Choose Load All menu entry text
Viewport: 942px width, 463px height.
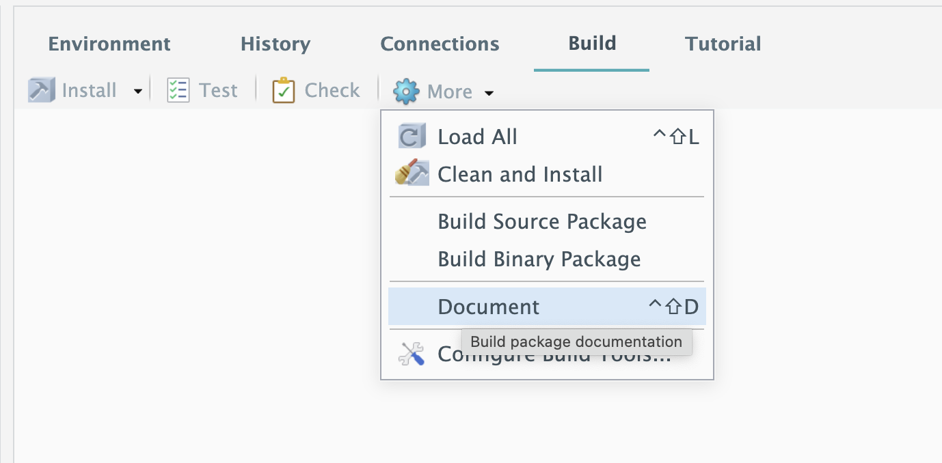(477, 137)
